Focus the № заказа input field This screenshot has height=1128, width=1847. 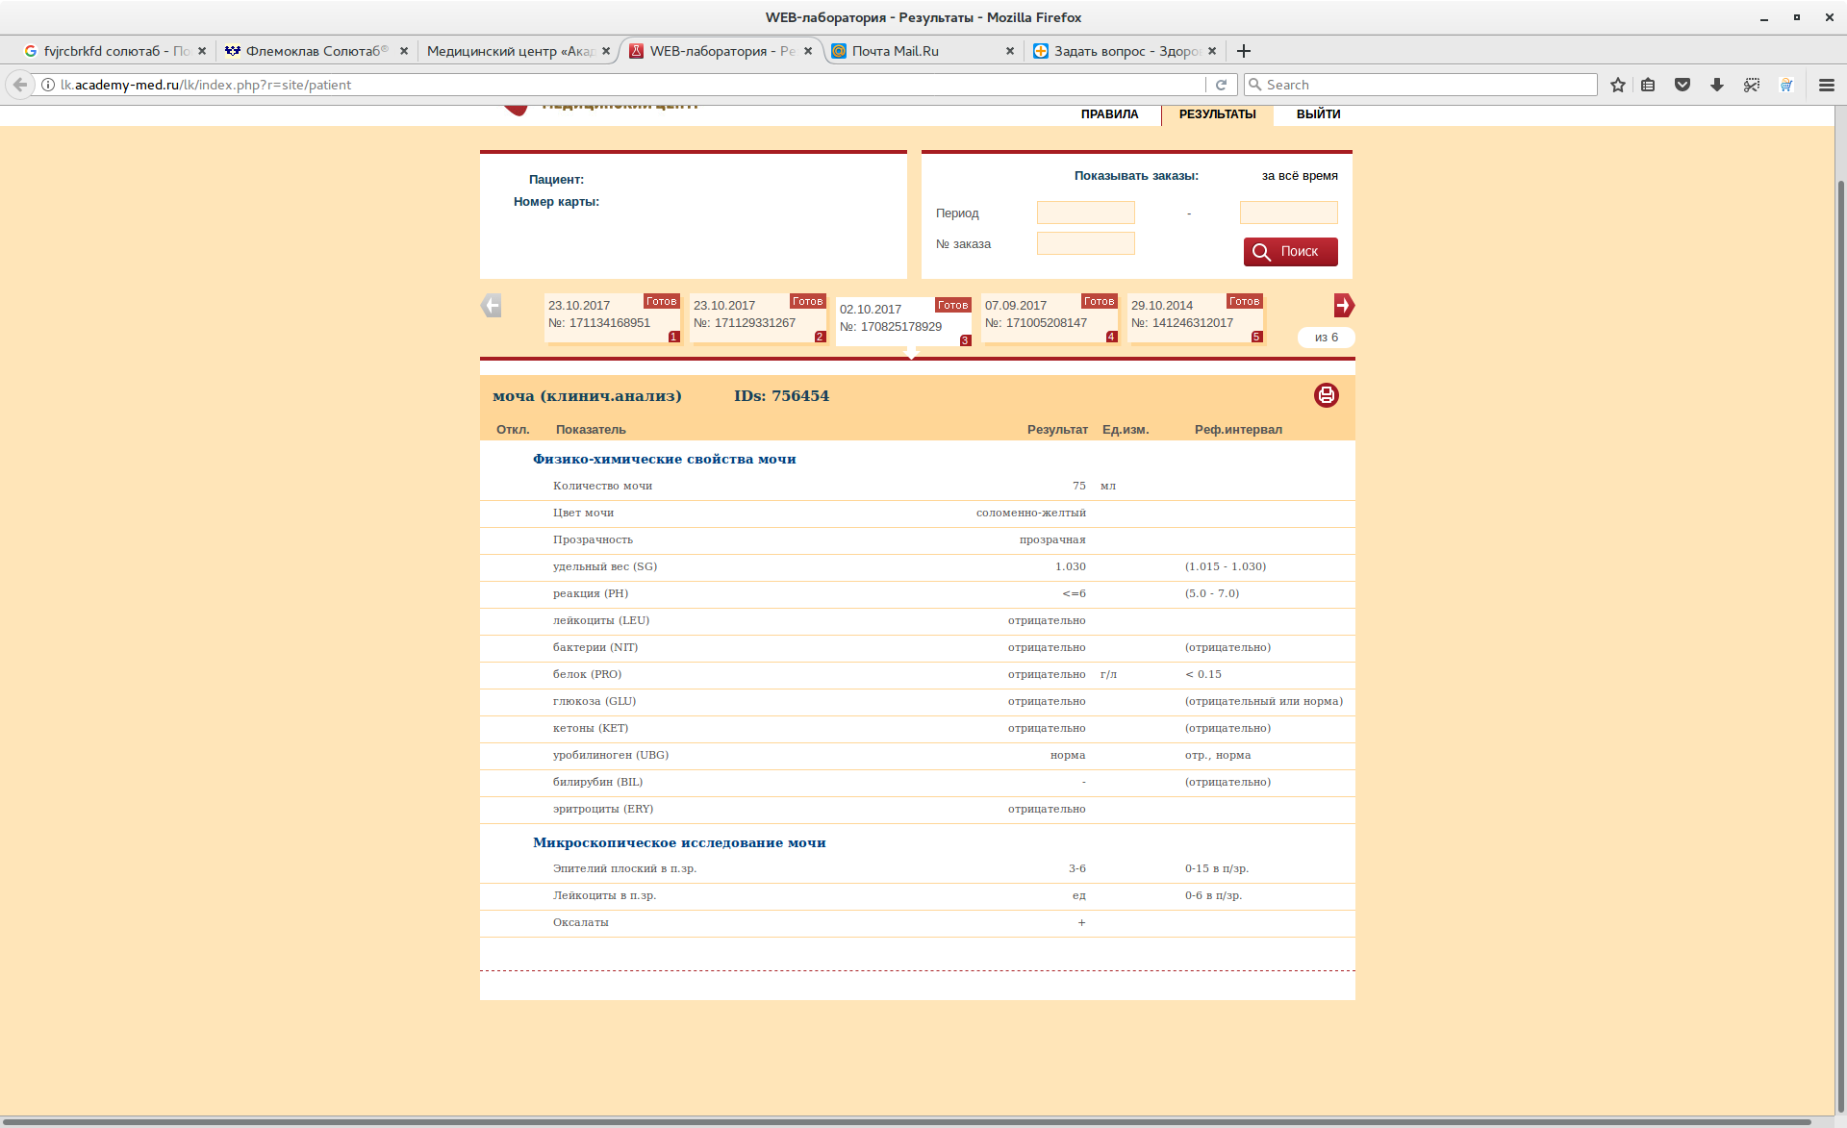[x=1085, y=244]
